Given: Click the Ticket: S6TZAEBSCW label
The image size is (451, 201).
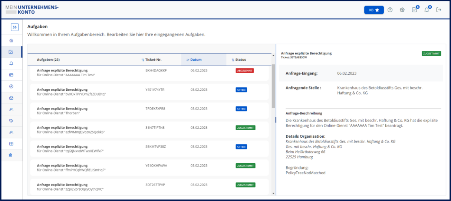Looking at the screenshot, I should click(x=294, y=57).
